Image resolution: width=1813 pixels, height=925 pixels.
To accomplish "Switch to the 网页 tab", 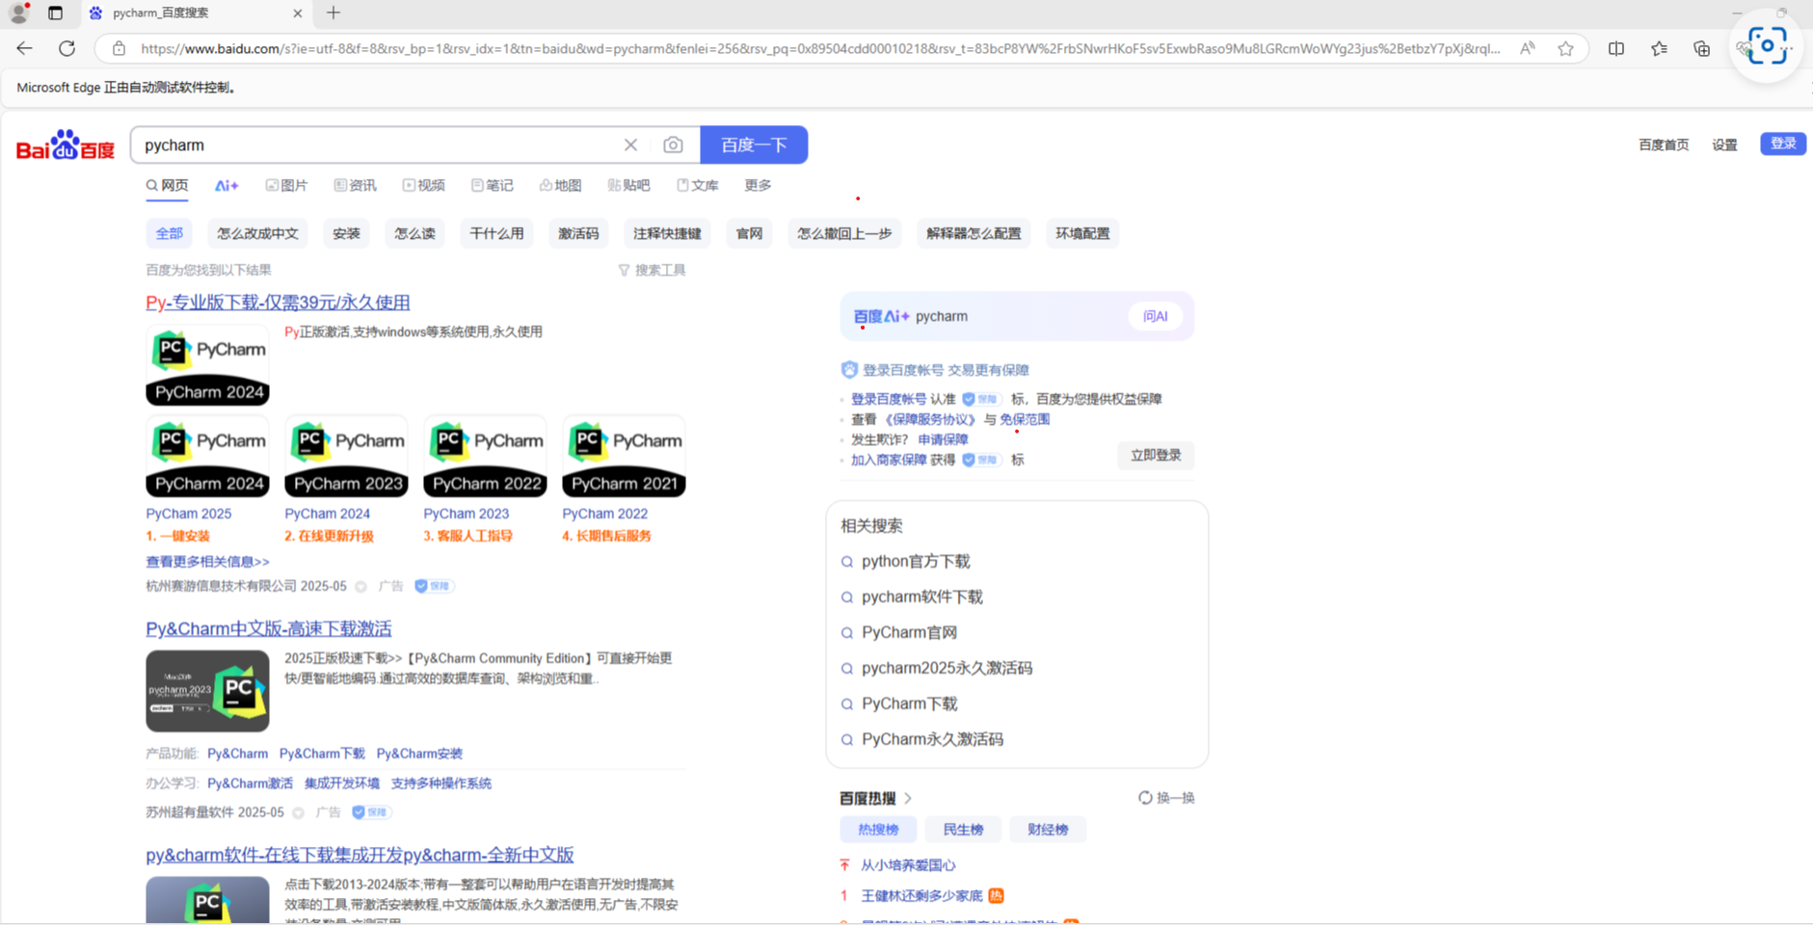I will pos(167,185).
